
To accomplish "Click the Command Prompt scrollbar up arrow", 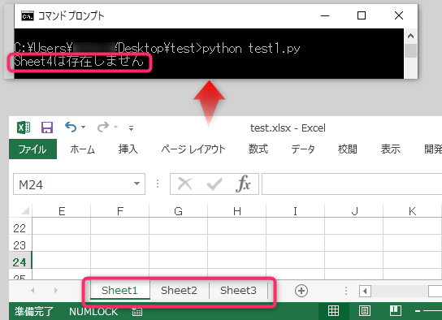I will [x=410, y=36].
